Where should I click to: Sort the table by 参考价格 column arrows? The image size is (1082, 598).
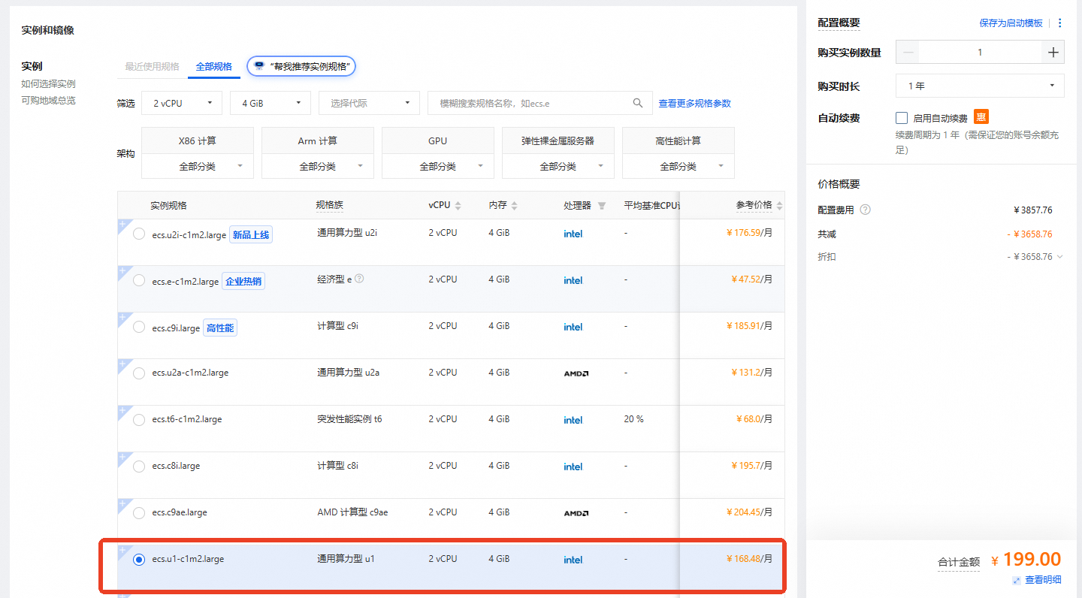pyautogui.click(x=779, y=206)
